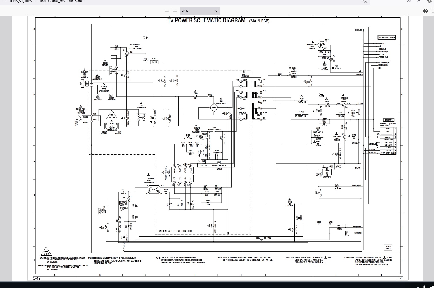Open the browser downloads icon
The width and height of the screenshot is (435, 290).
point(419,1)
